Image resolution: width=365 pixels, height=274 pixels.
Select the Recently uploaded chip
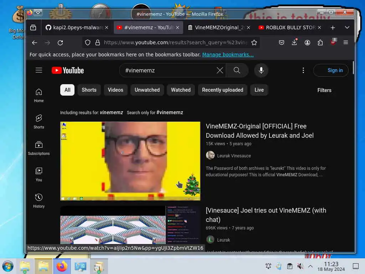(x=222, y=90)
